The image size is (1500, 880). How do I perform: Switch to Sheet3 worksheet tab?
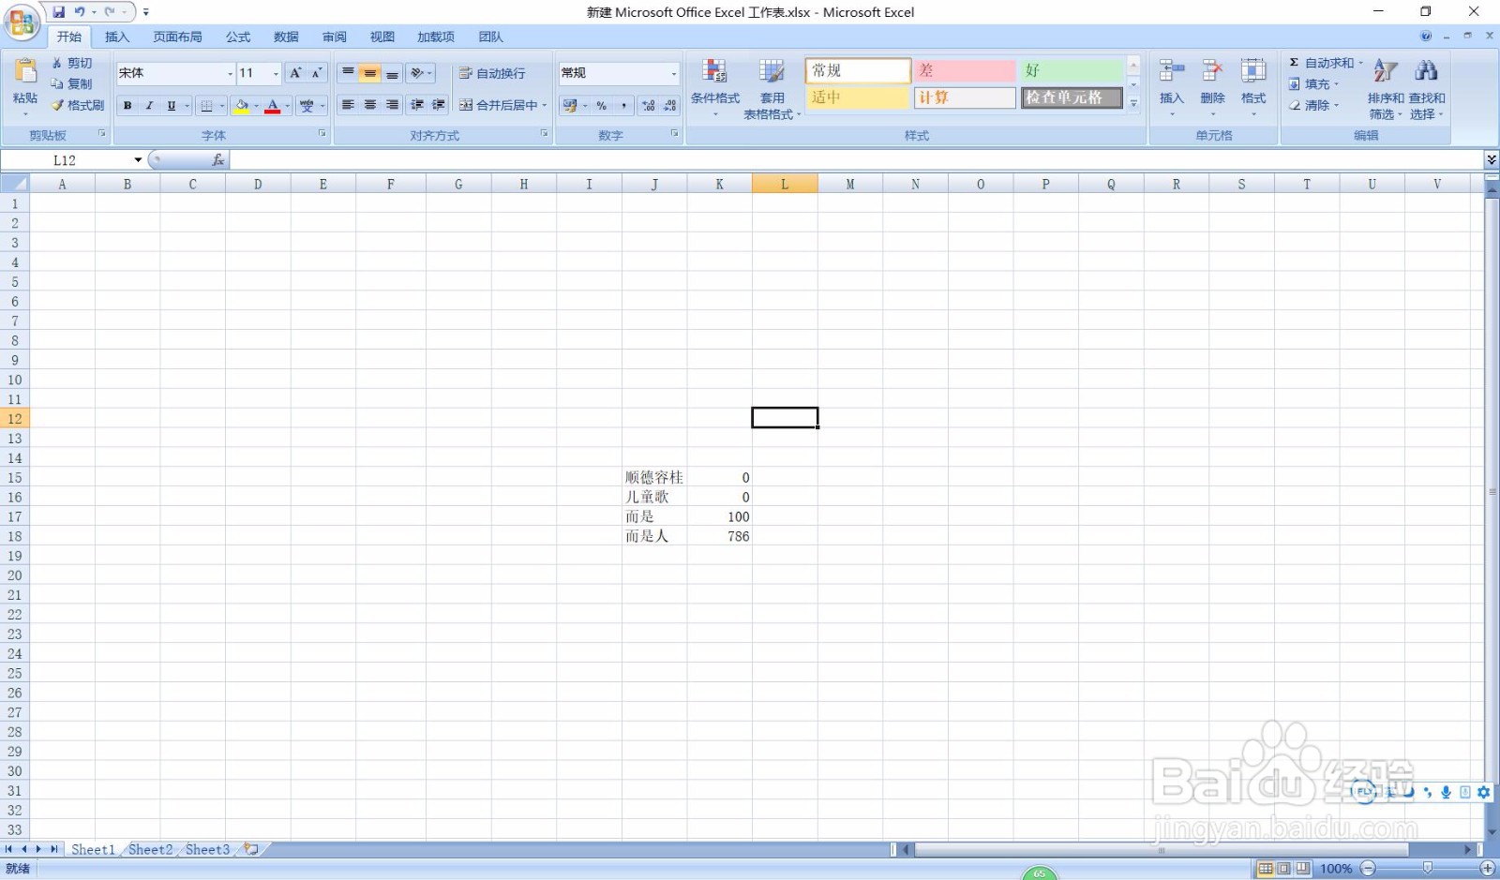[x=207, y=849]
